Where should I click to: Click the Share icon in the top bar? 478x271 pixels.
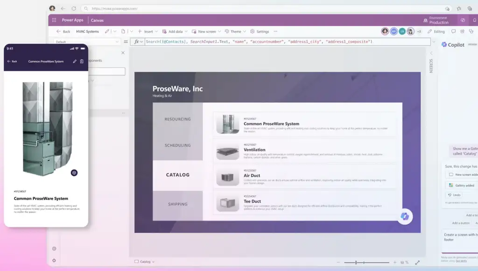pos(462,31)
